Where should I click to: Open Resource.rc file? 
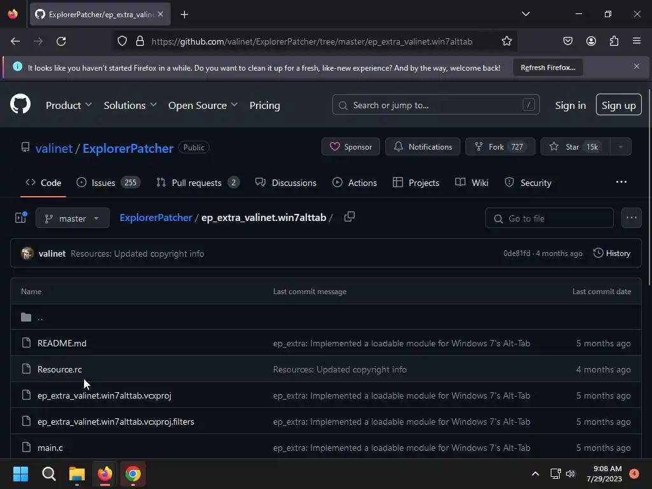tap(59, 369)
